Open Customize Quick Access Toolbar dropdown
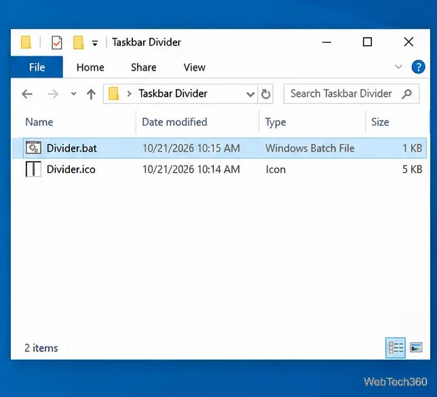The height and width of the screenshot is (397, 437). pyautogui.click(x=95, y=43)
